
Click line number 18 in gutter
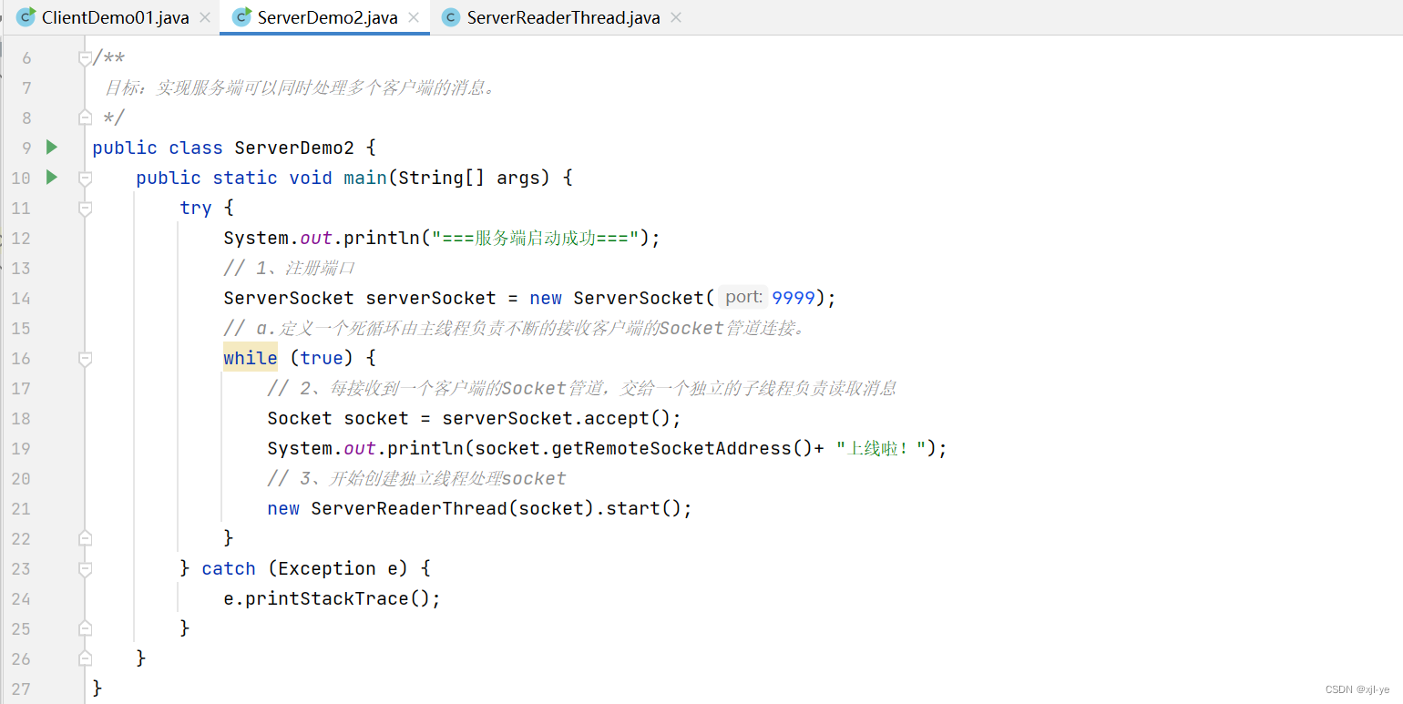[21, 418]
